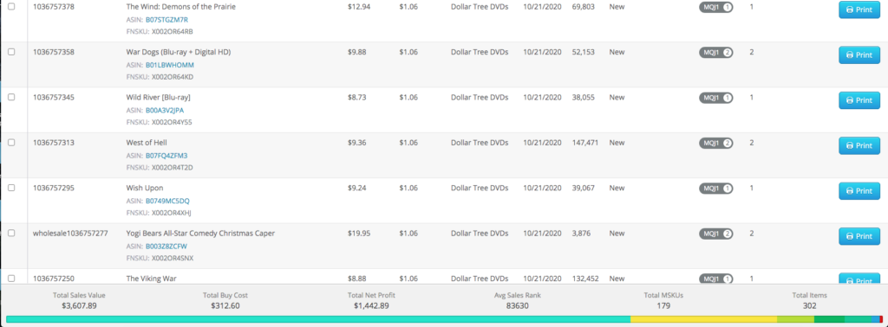Select checkbox for The Wind: Demons of the Prairie

[11, 6]
